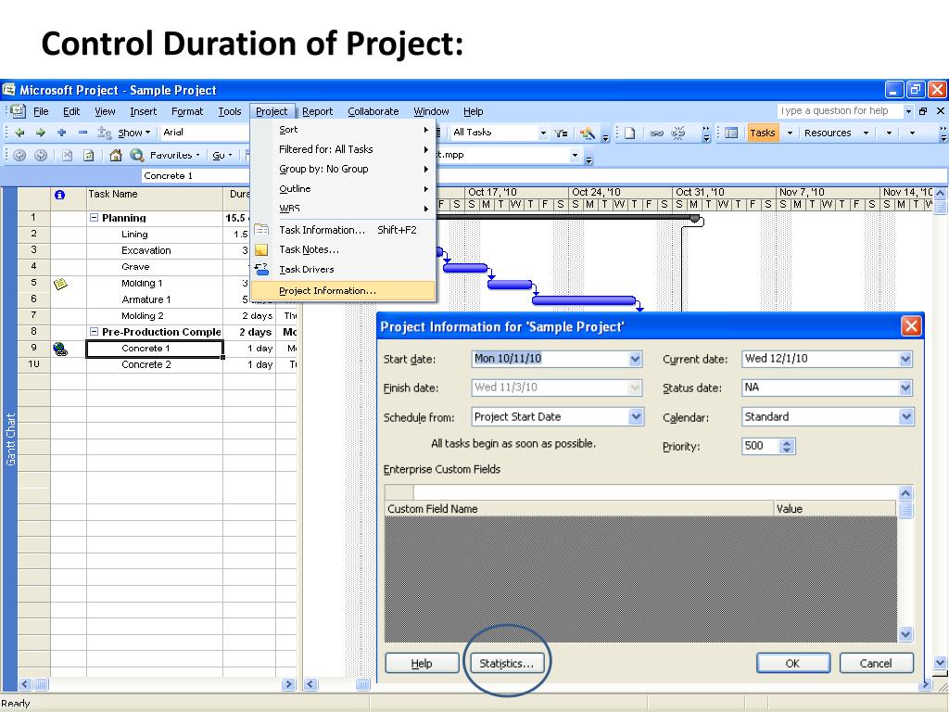
Task: Click the Home page house icon
Action: [116, 155]
